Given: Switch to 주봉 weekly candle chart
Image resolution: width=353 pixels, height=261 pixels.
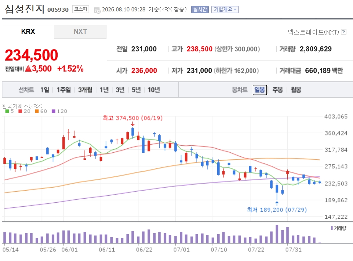Looking at the screenshot, I should pyautogui.click(x=277, y=90).
